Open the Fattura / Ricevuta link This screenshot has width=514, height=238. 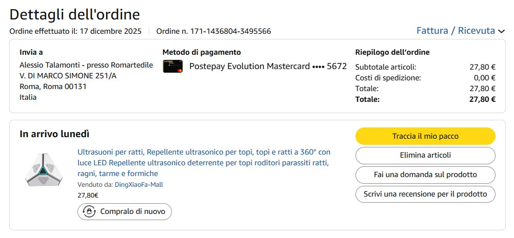click(x=456, y=31)
